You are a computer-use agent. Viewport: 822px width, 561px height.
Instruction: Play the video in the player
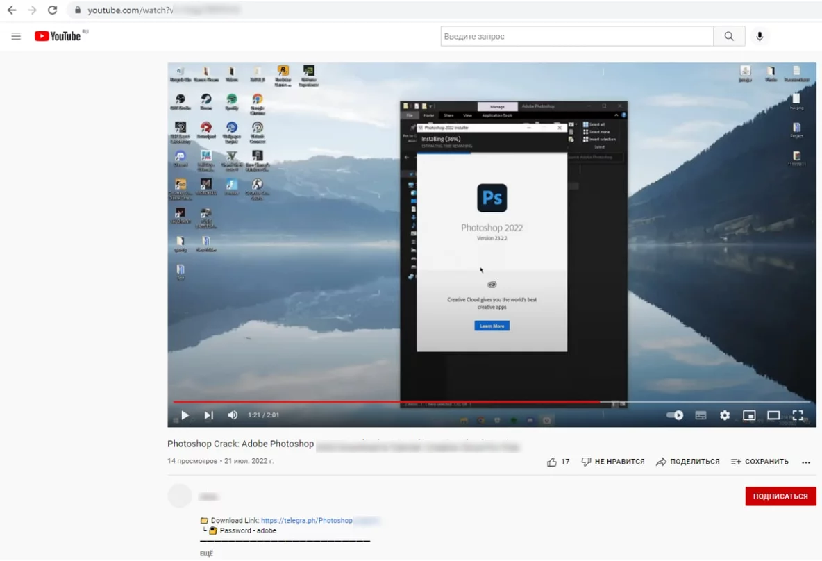[x=185, y=415]
